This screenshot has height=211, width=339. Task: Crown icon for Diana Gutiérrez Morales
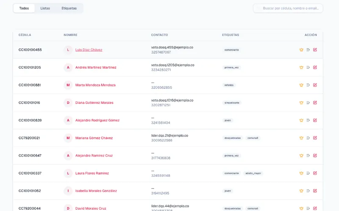pyautogui.click(x=301, y=103)
